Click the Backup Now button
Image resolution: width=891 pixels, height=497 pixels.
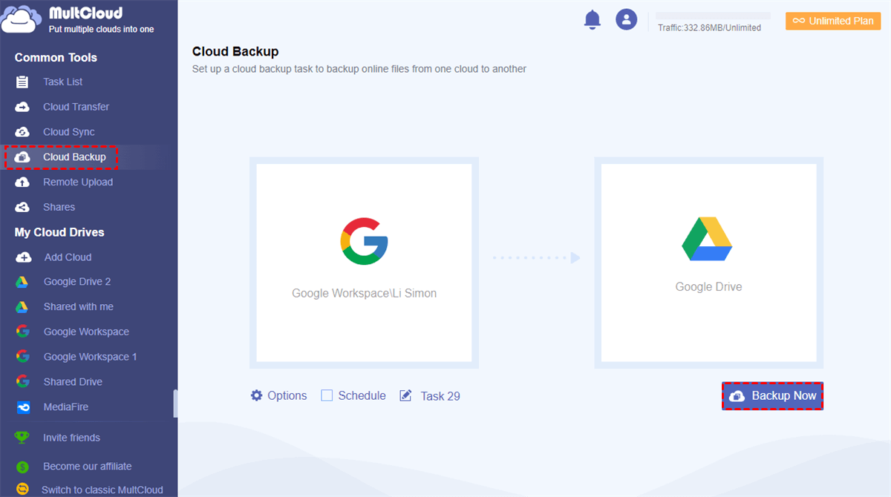tap(773, 396)
